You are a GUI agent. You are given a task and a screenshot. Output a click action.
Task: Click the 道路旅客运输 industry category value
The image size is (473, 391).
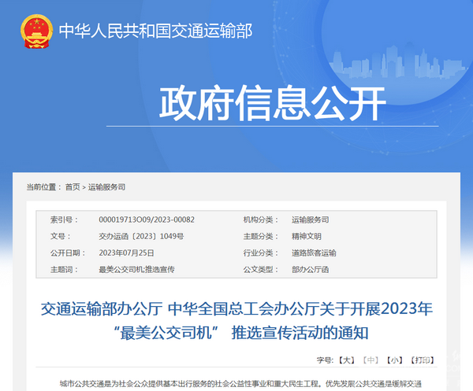click(x=314, y=253)
